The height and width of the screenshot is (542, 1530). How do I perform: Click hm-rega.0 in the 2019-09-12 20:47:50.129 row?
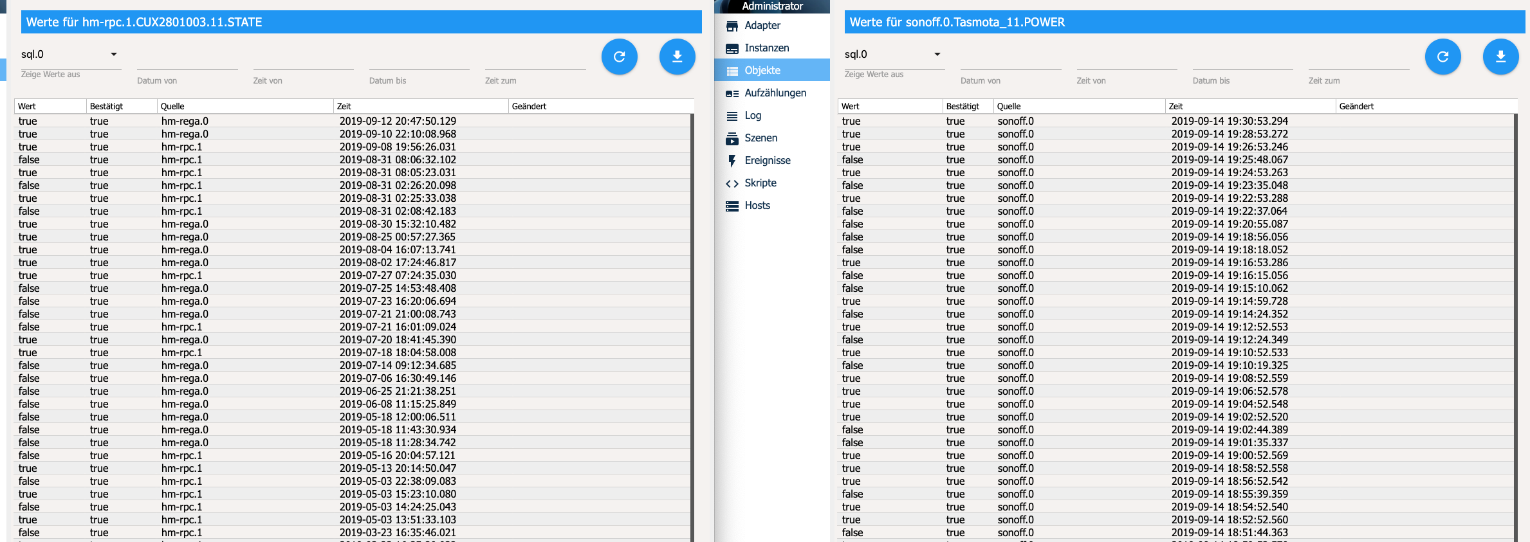[x=185, y=121]
